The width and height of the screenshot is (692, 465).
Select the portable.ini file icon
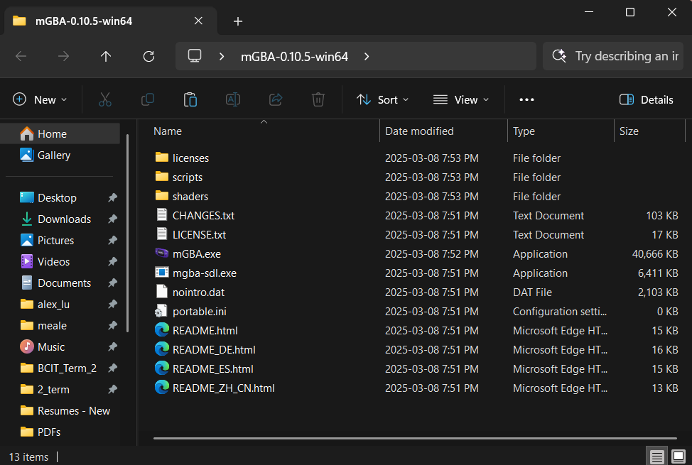[161, 311]
